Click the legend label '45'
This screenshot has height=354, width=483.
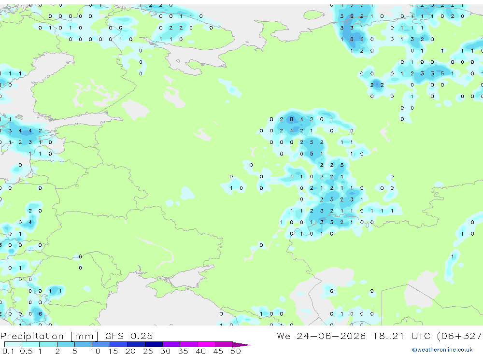click(x=218, y=351)
